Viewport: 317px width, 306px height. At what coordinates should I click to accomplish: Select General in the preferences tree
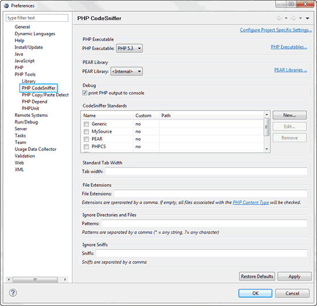22,27
